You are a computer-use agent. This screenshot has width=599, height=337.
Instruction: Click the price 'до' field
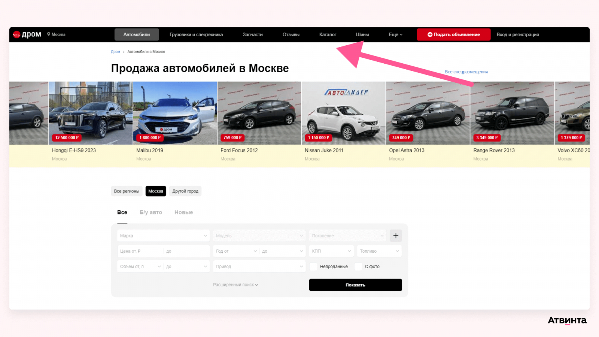coord(187,251)
